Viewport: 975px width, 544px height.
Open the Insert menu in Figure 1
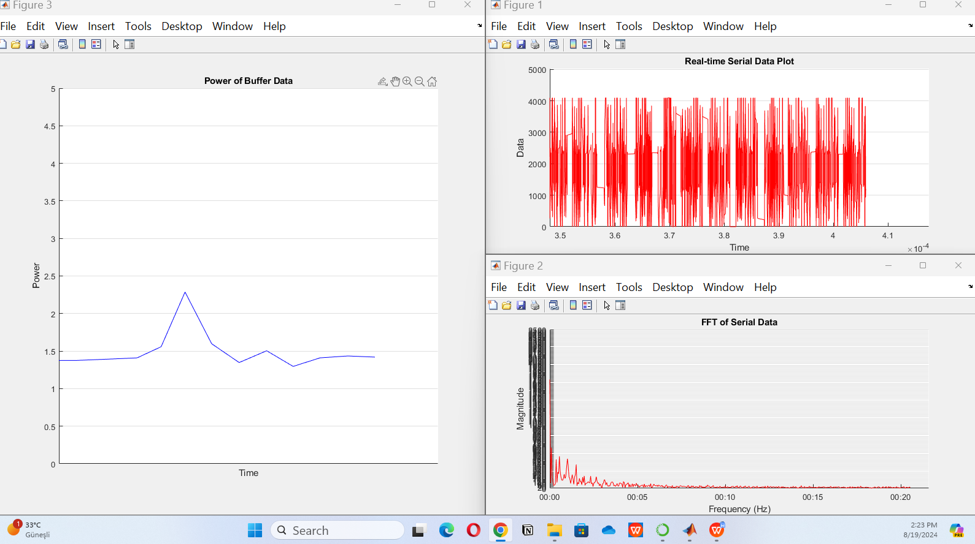coord(592,26)
